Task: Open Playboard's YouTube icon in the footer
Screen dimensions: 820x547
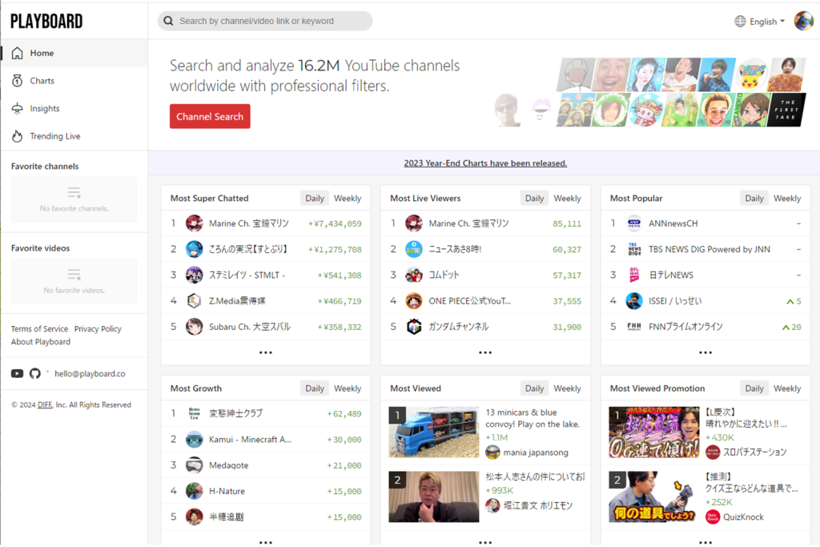Action: tap(17, 373)
